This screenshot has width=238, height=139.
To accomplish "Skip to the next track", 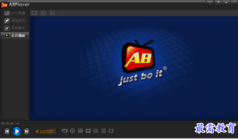I will (x=26, y=131).
